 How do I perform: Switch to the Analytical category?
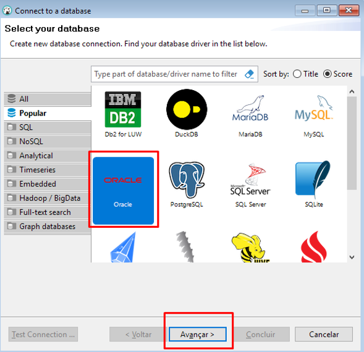coord(48,156)
